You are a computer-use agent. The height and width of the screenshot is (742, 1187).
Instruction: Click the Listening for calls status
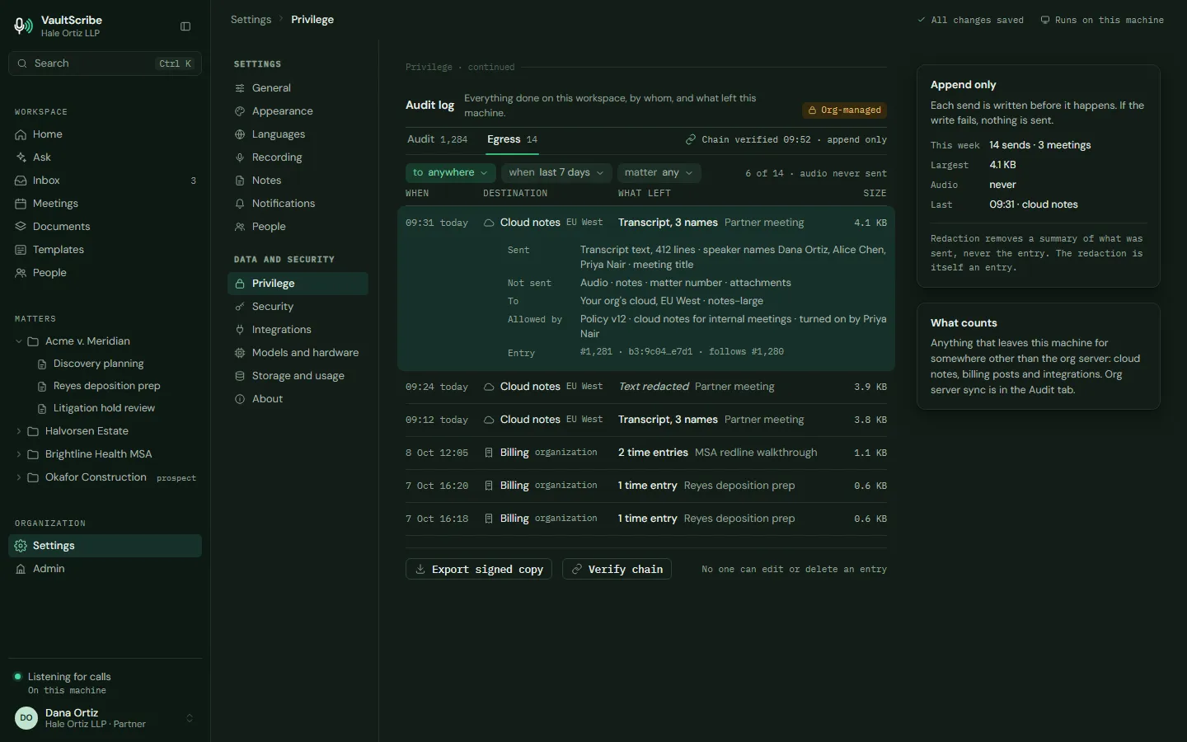[x=69, y=677]
